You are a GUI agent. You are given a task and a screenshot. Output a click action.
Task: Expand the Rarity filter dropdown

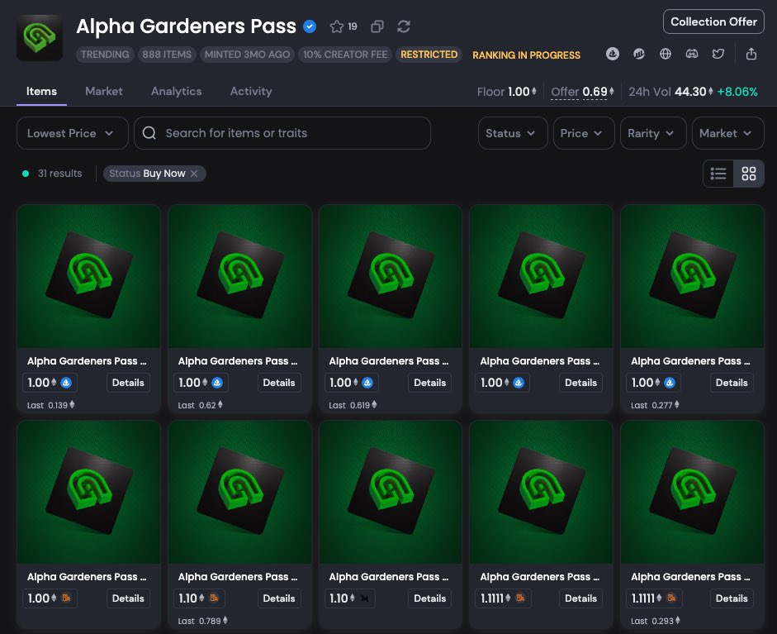click(x=652, y=133)
